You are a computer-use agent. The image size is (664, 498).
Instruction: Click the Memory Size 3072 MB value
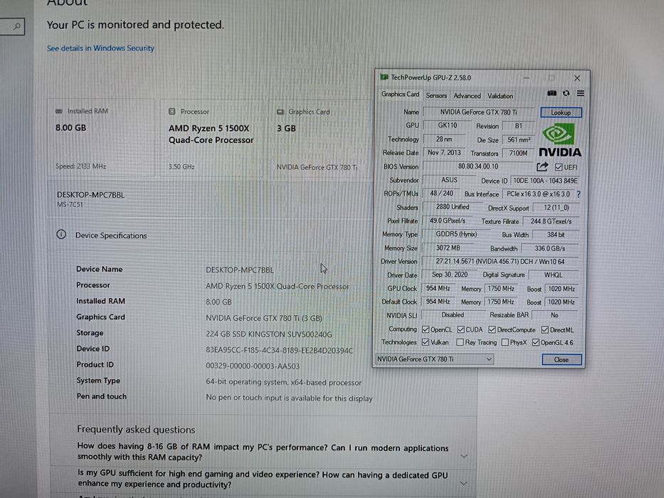pyautogui.click(x=448, y=248)
